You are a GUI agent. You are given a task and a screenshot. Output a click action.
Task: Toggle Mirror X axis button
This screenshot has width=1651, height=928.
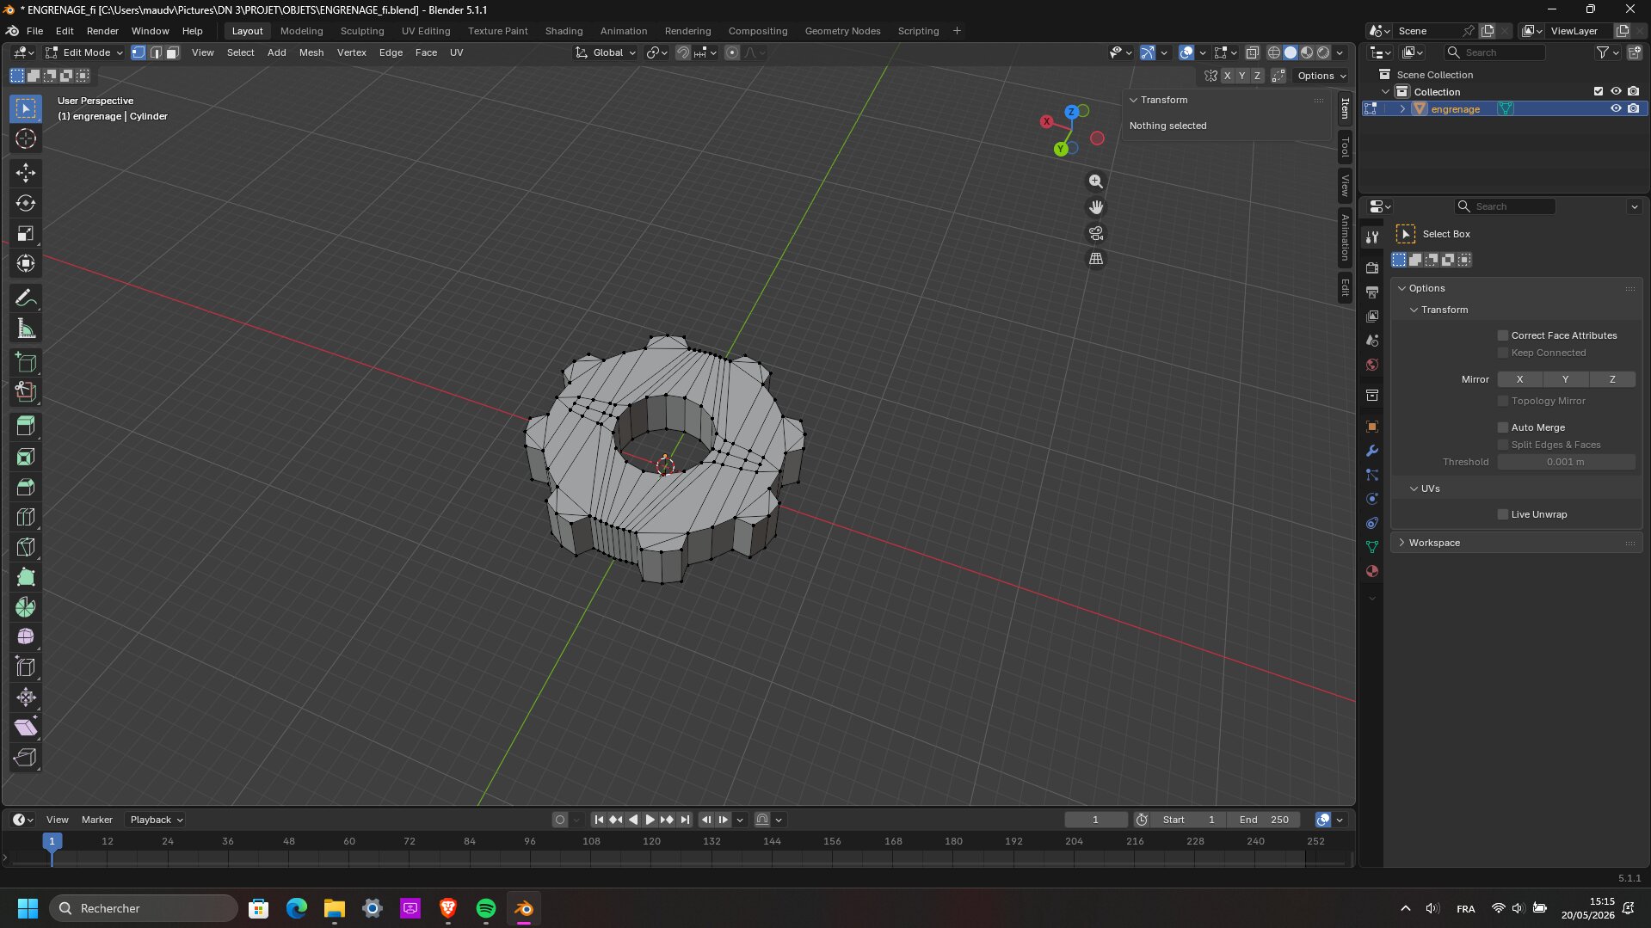click(1520, 379)
